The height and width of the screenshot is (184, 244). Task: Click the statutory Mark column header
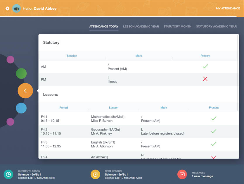tap(139, 56)
